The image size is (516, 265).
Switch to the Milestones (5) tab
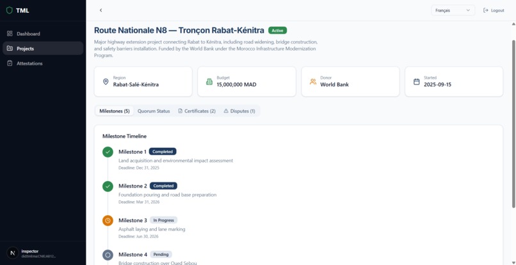(115, 111)
